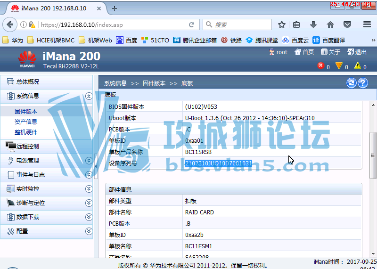
Task: Reload page with the refresh icon
Action: point(191,24)
